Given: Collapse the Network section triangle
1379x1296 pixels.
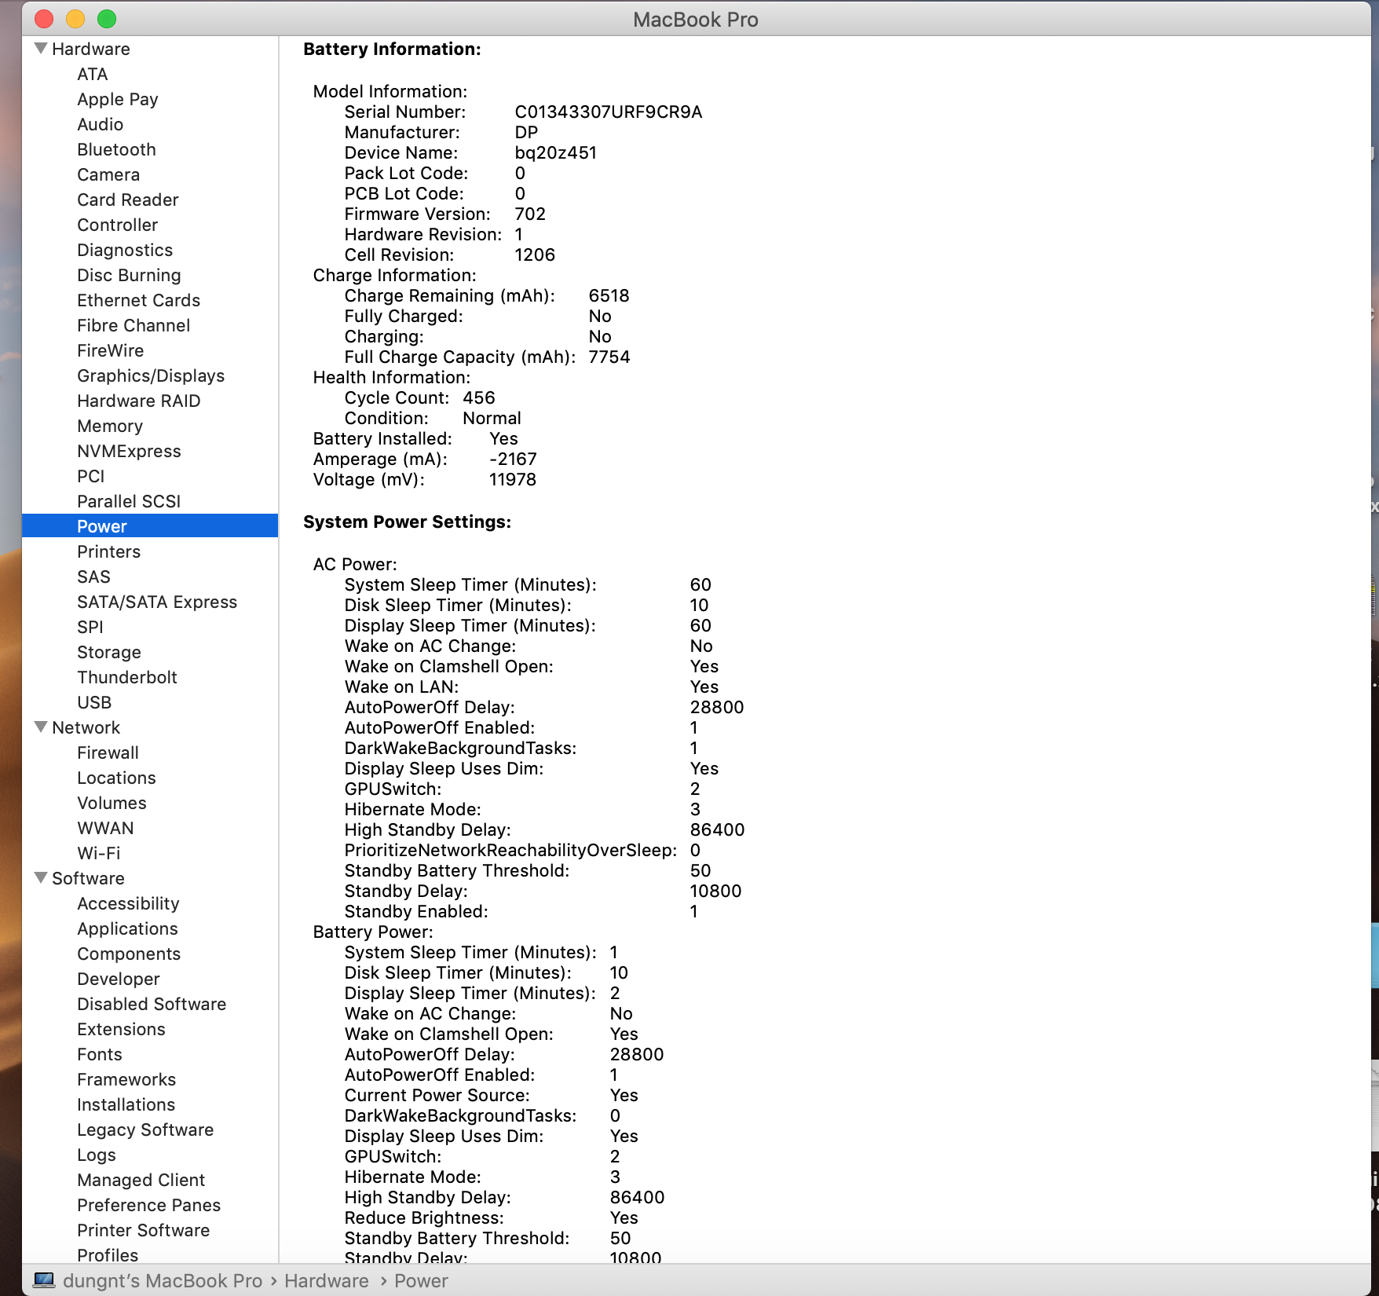Looking at the screenshot, I should click(41, 727).
